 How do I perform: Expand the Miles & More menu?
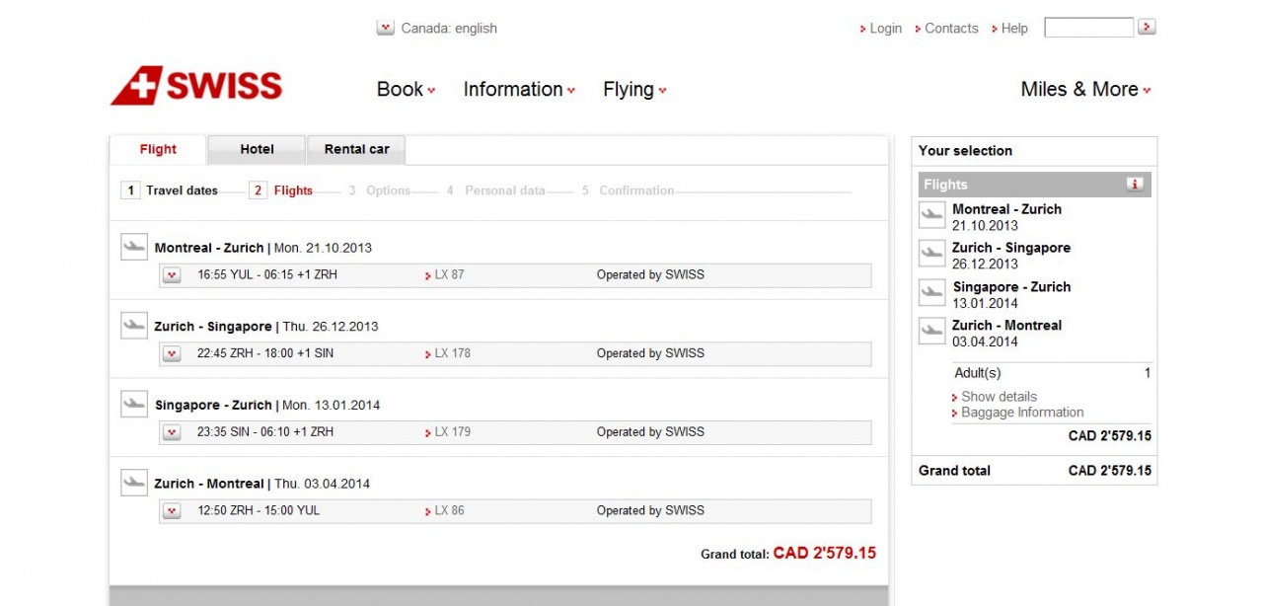[1085, 89]
